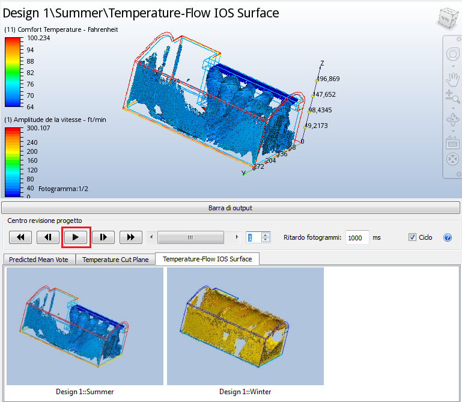Click the Z axis value 196,869

pyautogui.click(x=328, y=79)
